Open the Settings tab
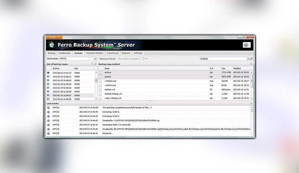The width and height of the screenshot is (299, 173). [x=138, y=53]
